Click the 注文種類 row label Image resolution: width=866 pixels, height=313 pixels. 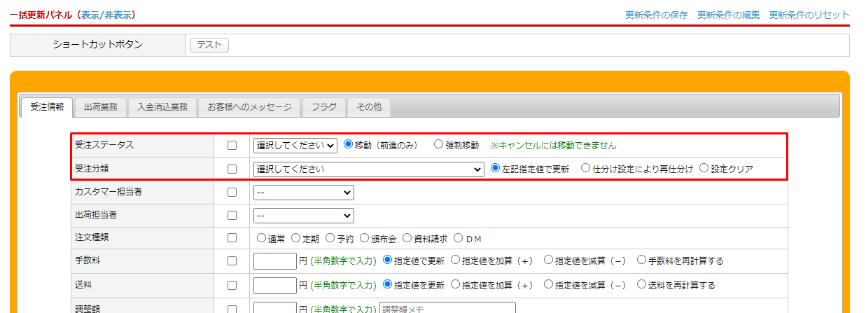click(x=92, y=237)
